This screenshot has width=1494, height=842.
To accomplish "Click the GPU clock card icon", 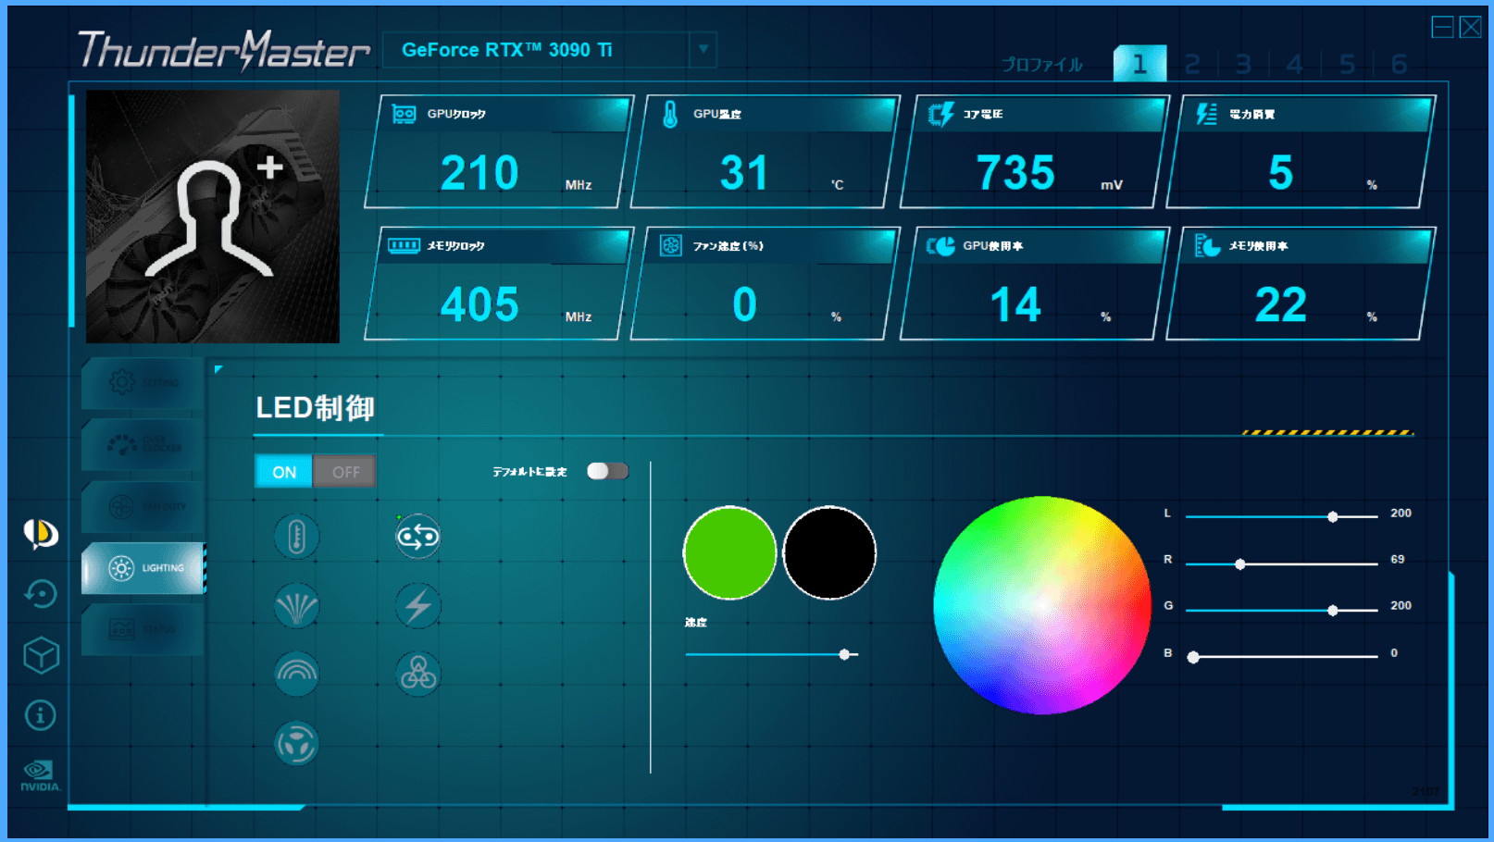I will (x=405, y=114).
